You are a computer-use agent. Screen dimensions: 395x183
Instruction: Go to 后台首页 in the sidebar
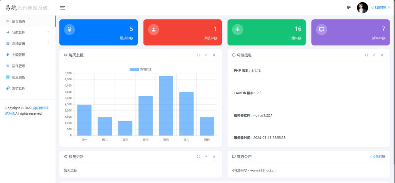click(x=28, y=21)
